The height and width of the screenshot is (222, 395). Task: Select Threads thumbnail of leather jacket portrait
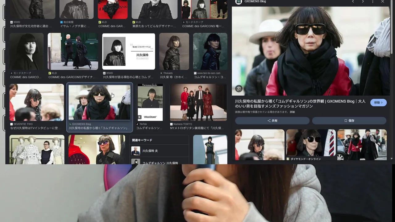[x=174, y=51]
